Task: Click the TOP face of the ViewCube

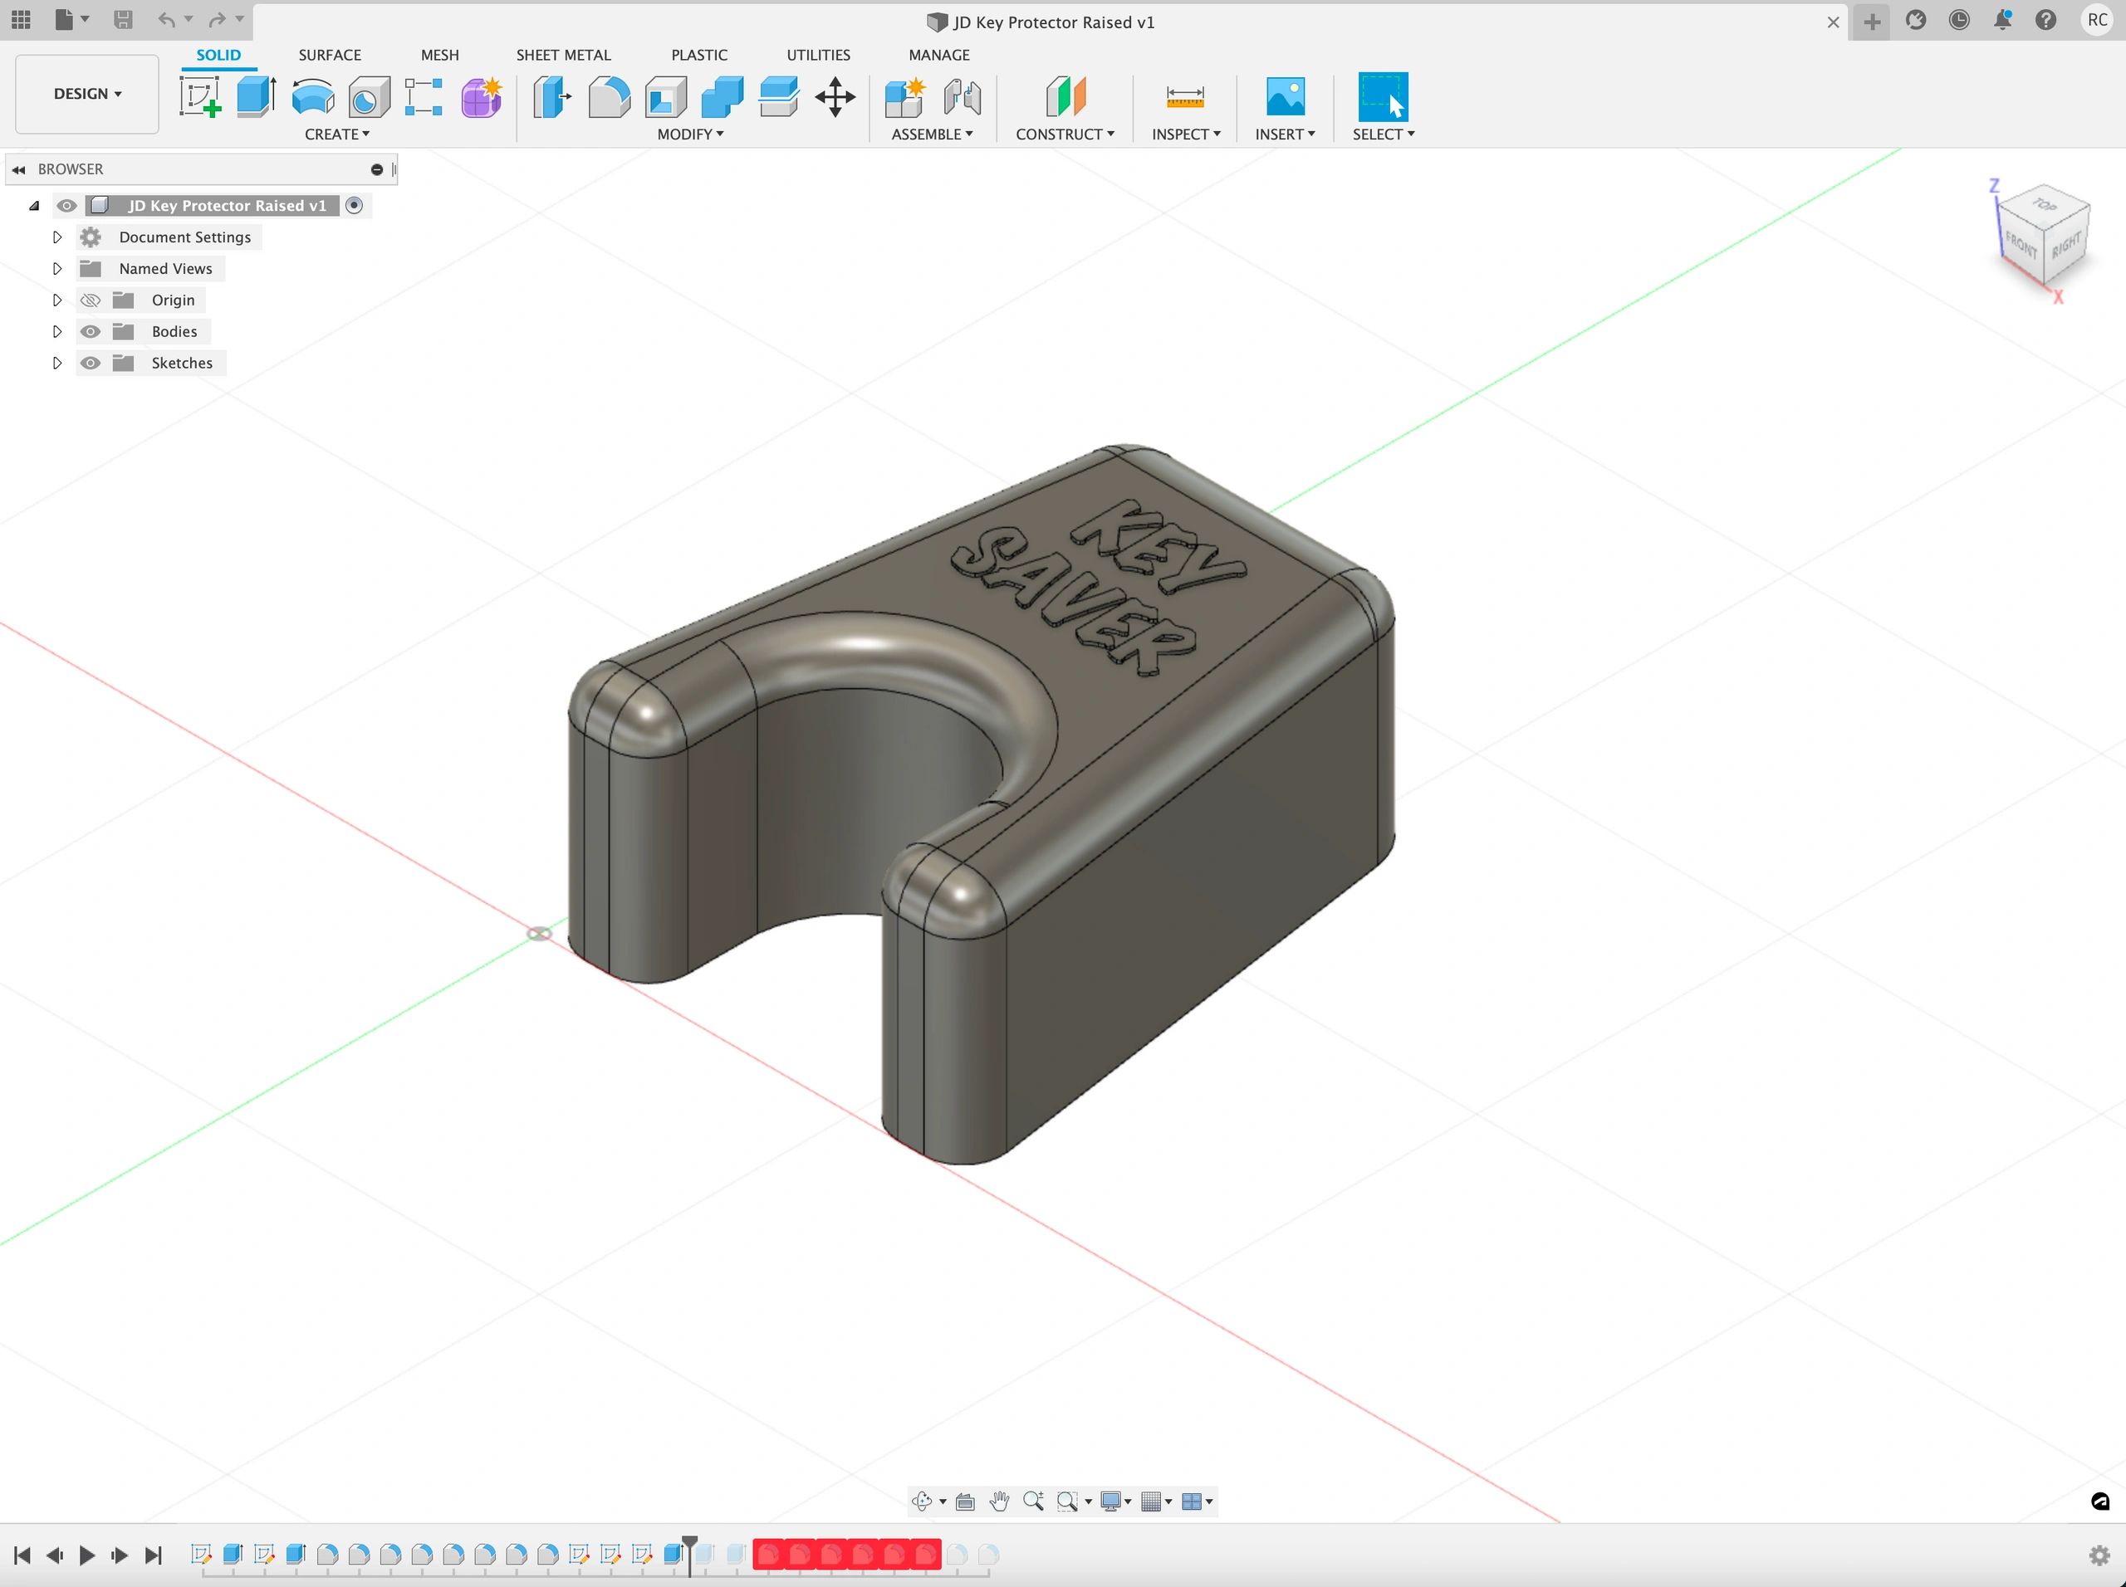Action: point(2045,206)
